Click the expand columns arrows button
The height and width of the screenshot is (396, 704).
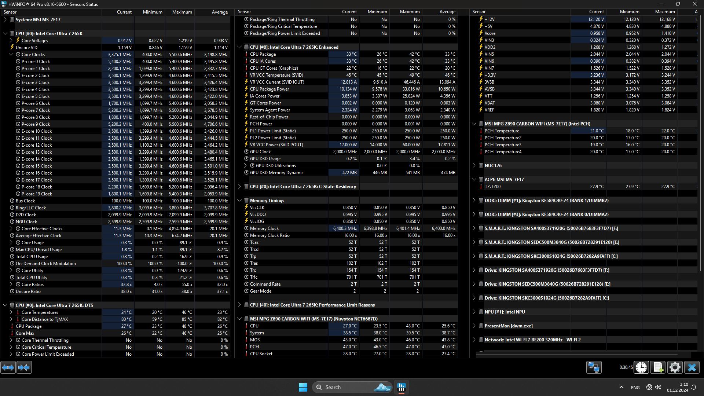8,367
